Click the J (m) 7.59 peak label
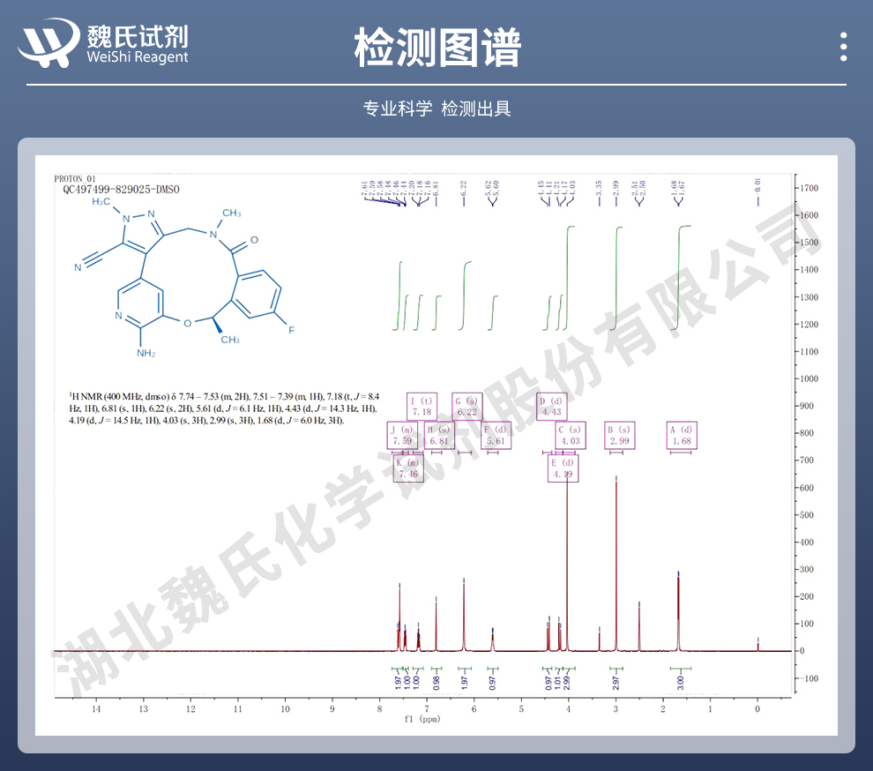Viewport: 873px width, 771px height. point(402,435)
